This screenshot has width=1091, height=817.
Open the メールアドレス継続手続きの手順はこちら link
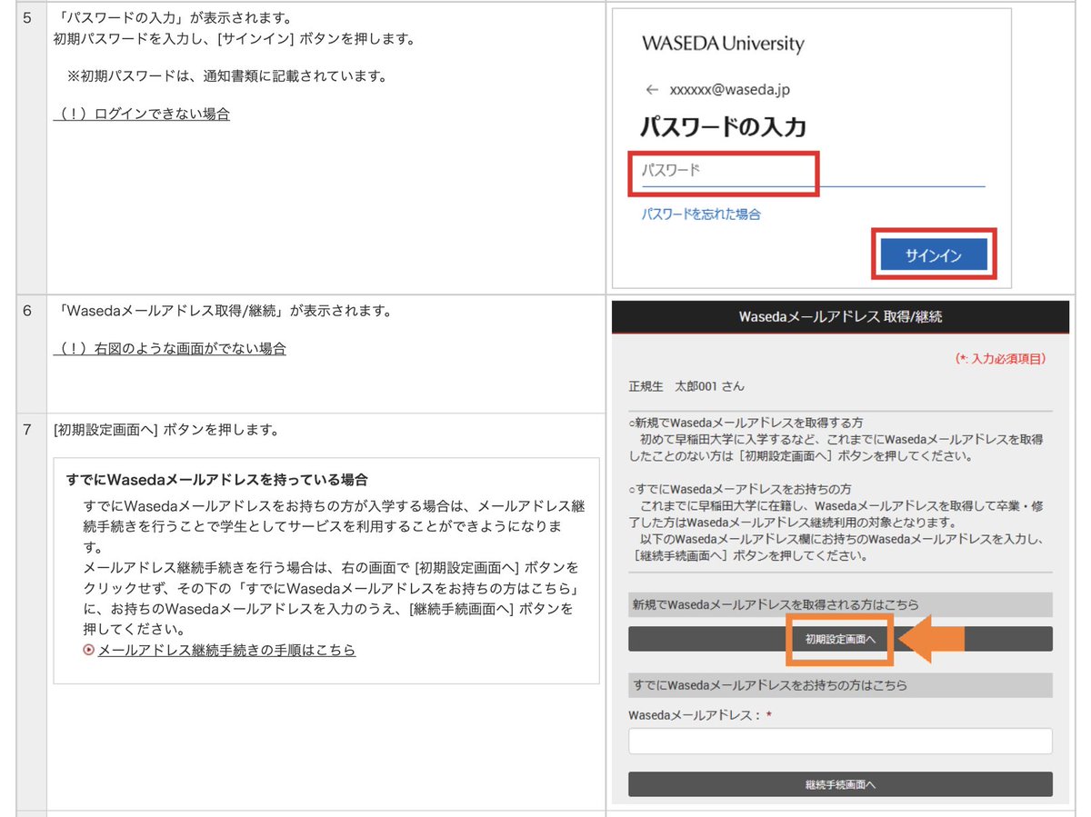226,650
